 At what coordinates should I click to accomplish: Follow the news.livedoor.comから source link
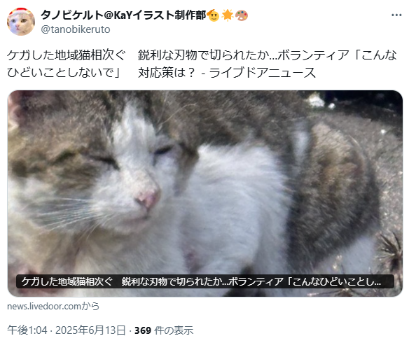tap(53, 306)
